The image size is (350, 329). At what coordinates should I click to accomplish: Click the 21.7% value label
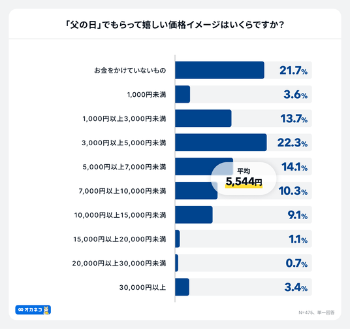click(x=293, y=70)
